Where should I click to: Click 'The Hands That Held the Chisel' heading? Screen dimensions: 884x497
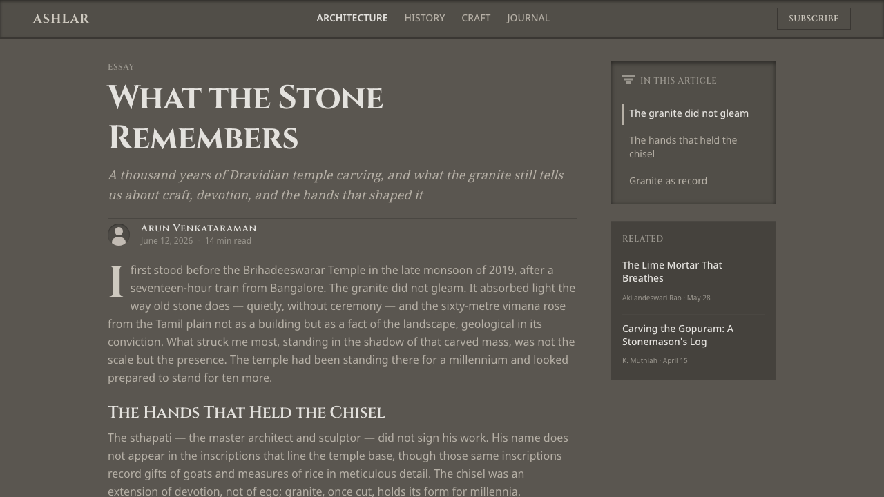pos(246,412)
